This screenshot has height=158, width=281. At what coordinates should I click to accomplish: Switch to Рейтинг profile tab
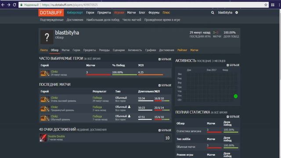coord(182,50)
